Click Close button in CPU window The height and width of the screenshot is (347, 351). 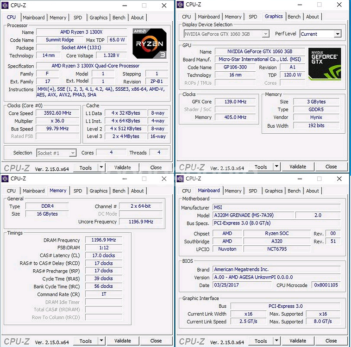pos(156,167)
